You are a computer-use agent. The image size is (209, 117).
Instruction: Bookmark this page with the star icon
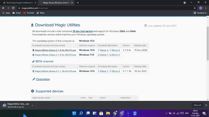(195, 8)
